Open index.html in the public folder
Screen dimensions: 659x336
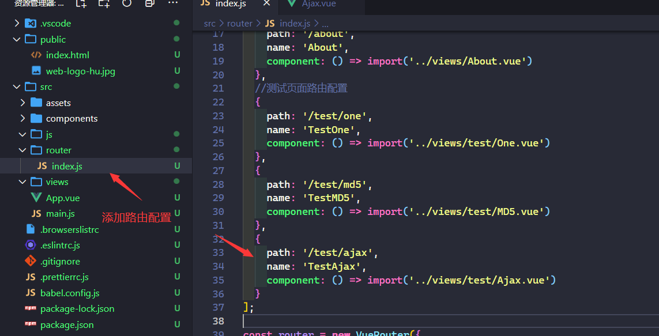click(67, 55)
